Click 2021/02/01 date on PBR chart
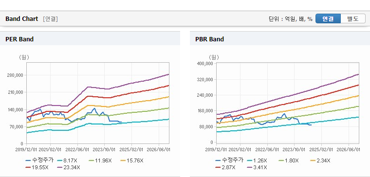 pyautogui.click(x=240, y=150)
